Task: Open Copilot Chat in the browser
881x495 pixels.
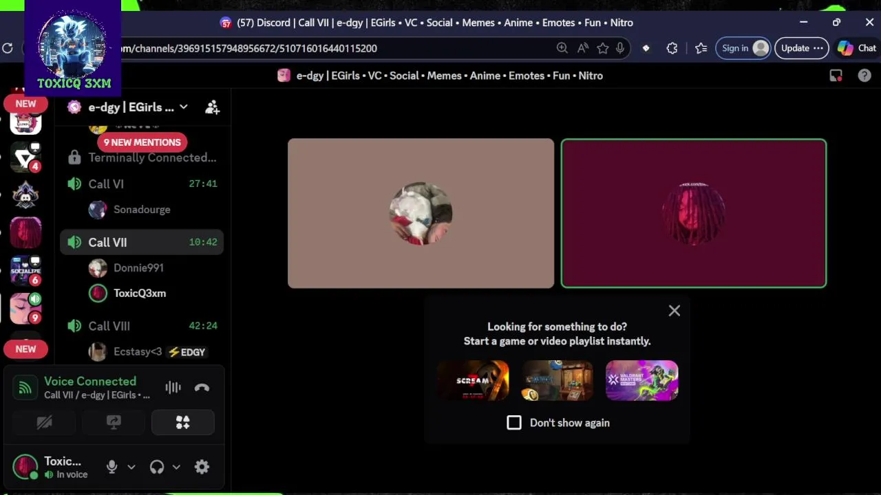Action: click(x=857, y=48)
